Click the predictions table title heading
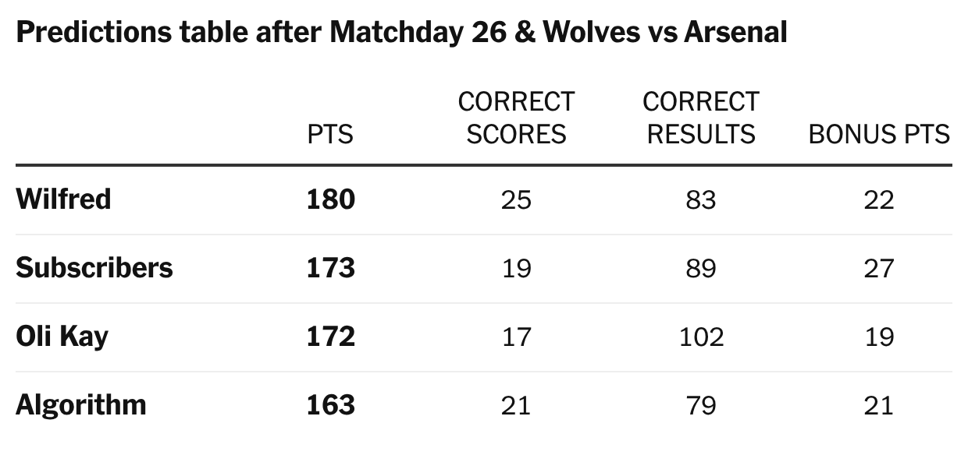The image size is (968, 455). pyautogui.click(x=401, y=33)
